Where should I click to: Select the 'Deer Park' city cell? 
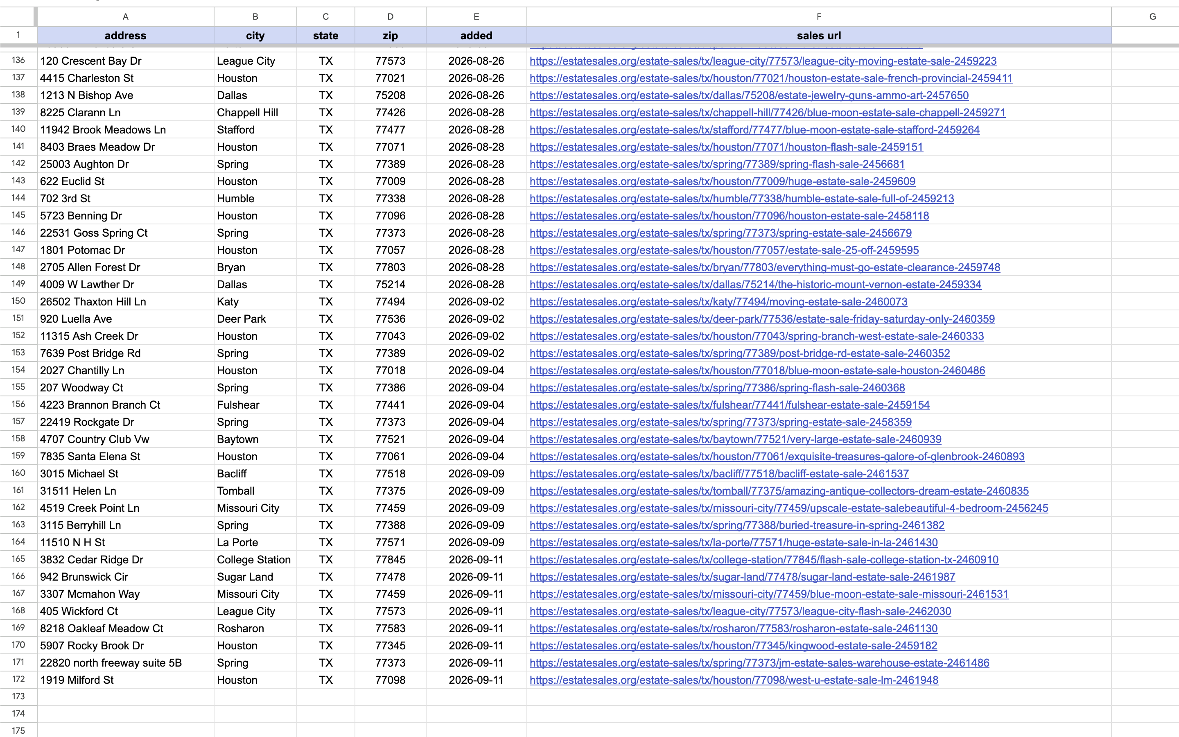click(255, 319)
